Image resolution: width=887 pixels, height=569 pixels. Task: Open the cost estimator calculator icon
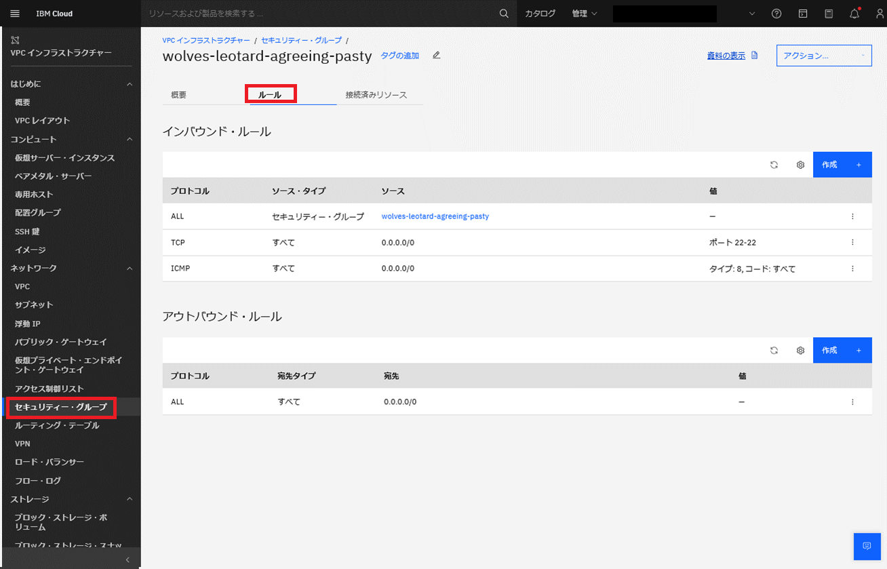829,14
